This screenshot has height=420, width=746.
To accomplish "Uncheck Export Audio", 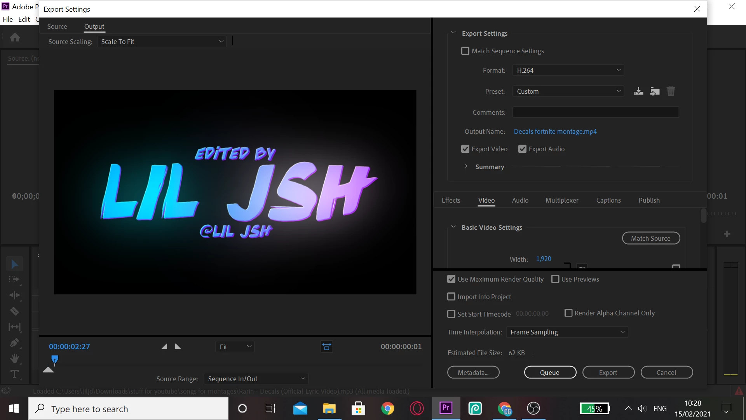I will pos(522,149).
